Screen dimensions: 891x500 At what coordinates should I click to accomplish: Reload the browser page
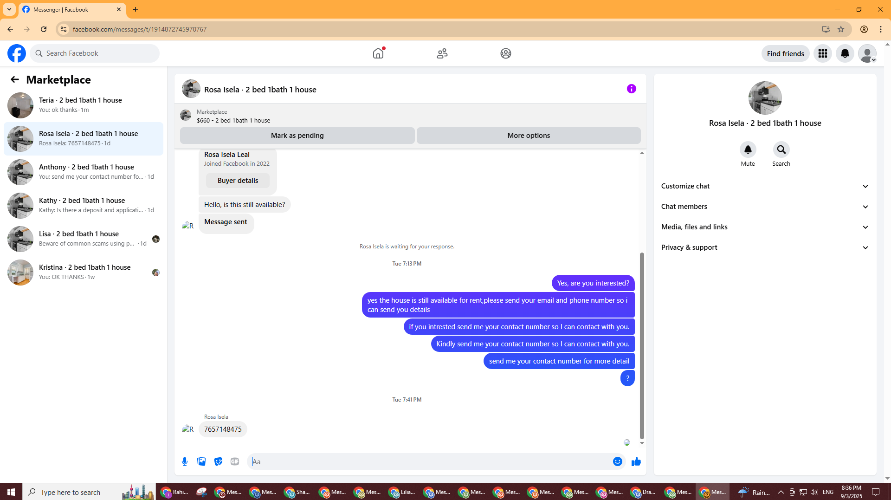click(44, 29)
